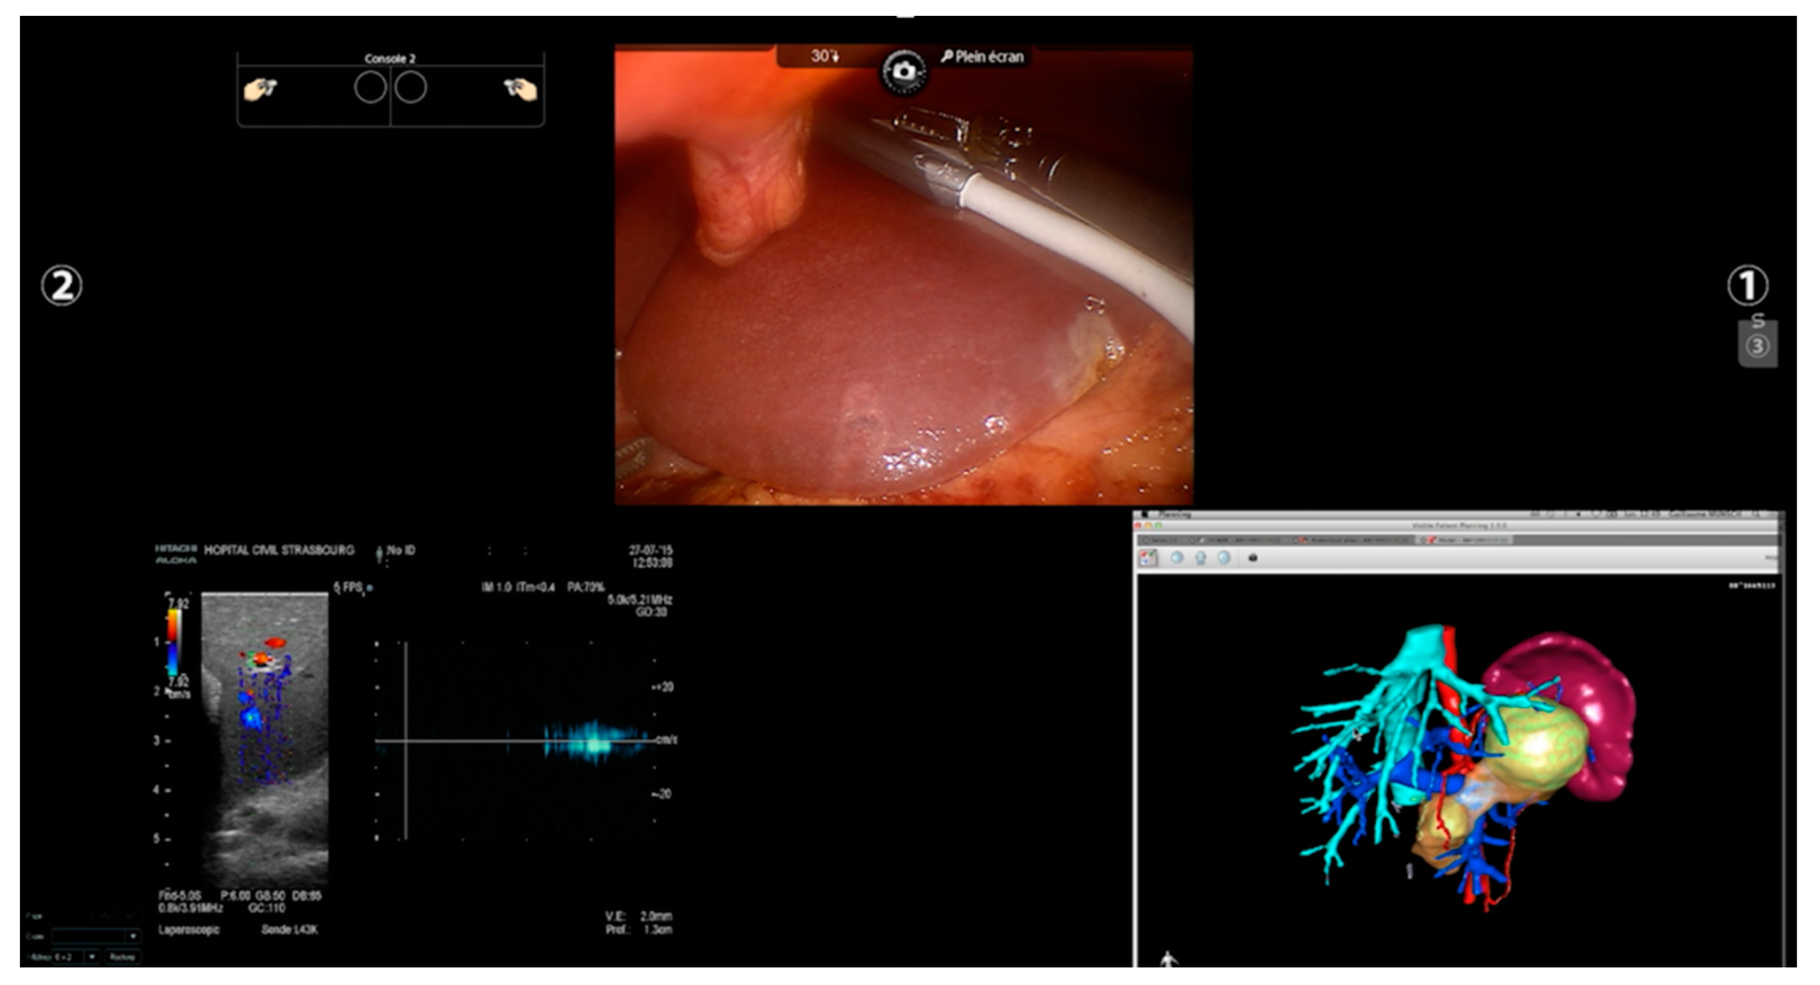Select the circled number 1 marker
This screenshot has height=985, width=1820.
click(x=1747, y=286)
